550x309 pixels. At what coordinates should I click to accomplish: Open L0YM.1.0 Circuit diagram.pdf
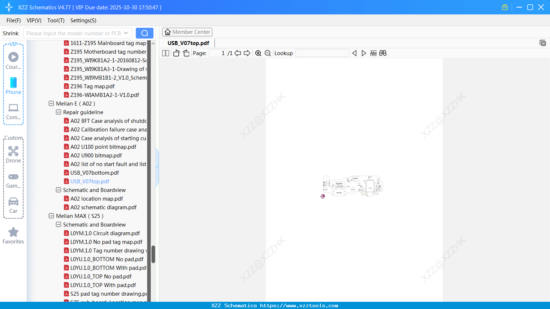tap(105, 233)
